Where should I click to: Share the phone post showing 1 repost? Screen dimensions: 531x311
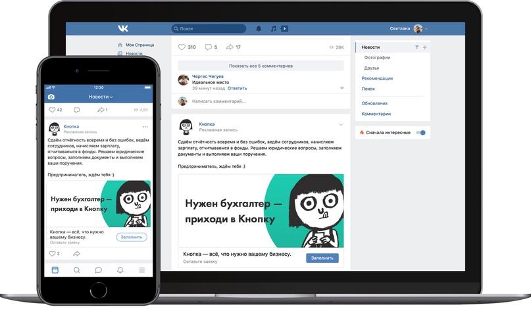coord(101,110)
